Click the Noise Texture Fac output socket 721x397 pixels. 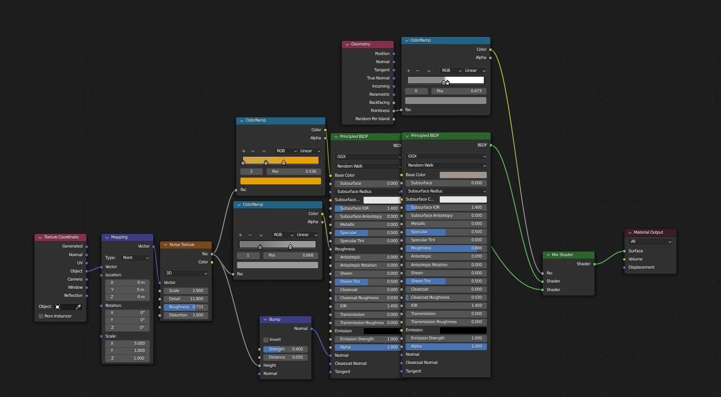(212, 254)
